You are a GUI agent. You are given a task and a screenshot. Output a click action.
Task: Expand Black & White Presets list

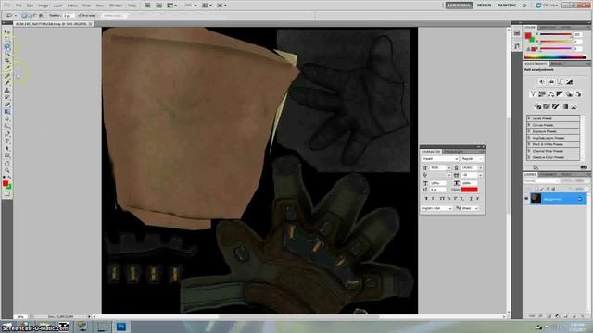(x=529, y=144)
